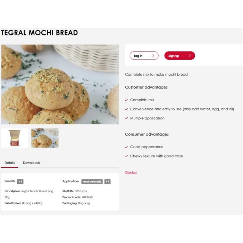Click the Tegral Mochi Bread page title

(40, 33)
